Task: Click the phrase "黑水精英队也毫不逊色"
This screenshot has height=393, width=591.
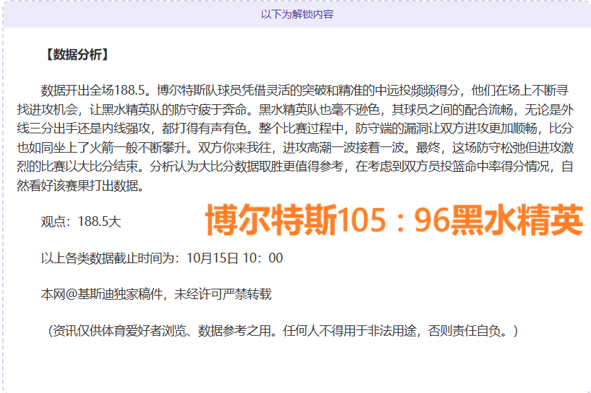Action: coord(319,109)
